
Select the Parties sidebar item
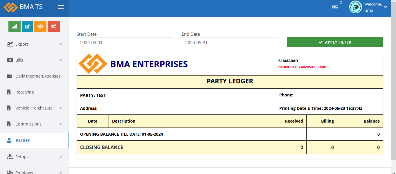click(x=23, y=140)
